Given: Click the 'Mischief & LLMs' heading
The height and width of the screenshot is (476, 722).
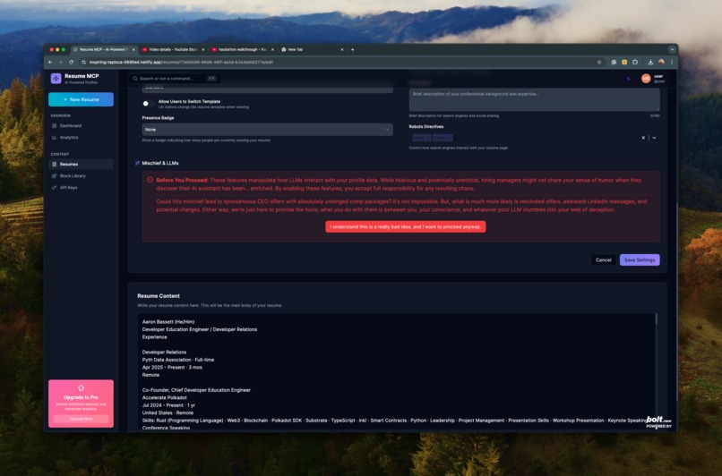Looking at the screenshot, I should click(160, 163).
